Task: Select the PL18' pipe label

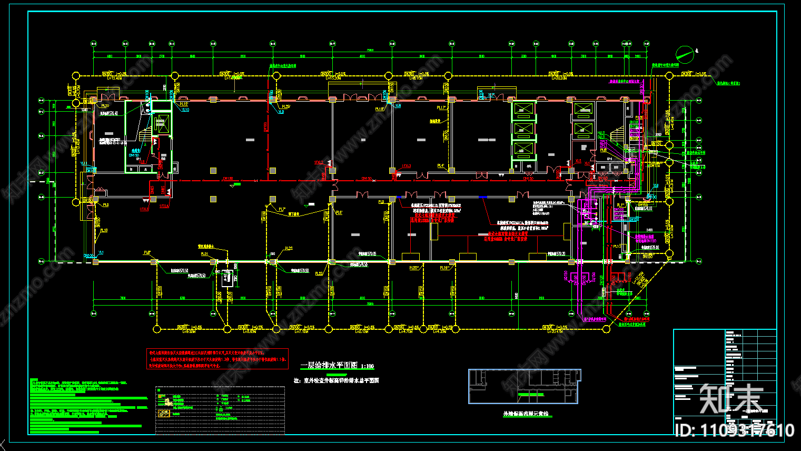Action: (380, 109)
